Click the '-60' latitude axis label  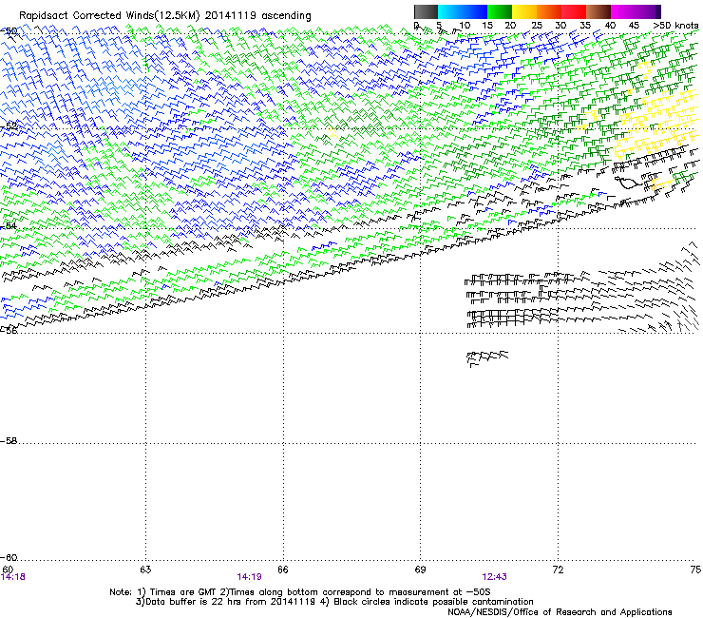pyautogui.click(x=9, y=558)
